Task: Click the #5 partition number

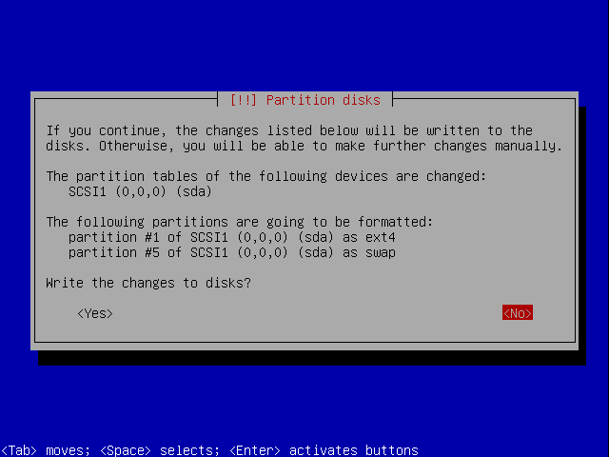Action: click(152, 252)
